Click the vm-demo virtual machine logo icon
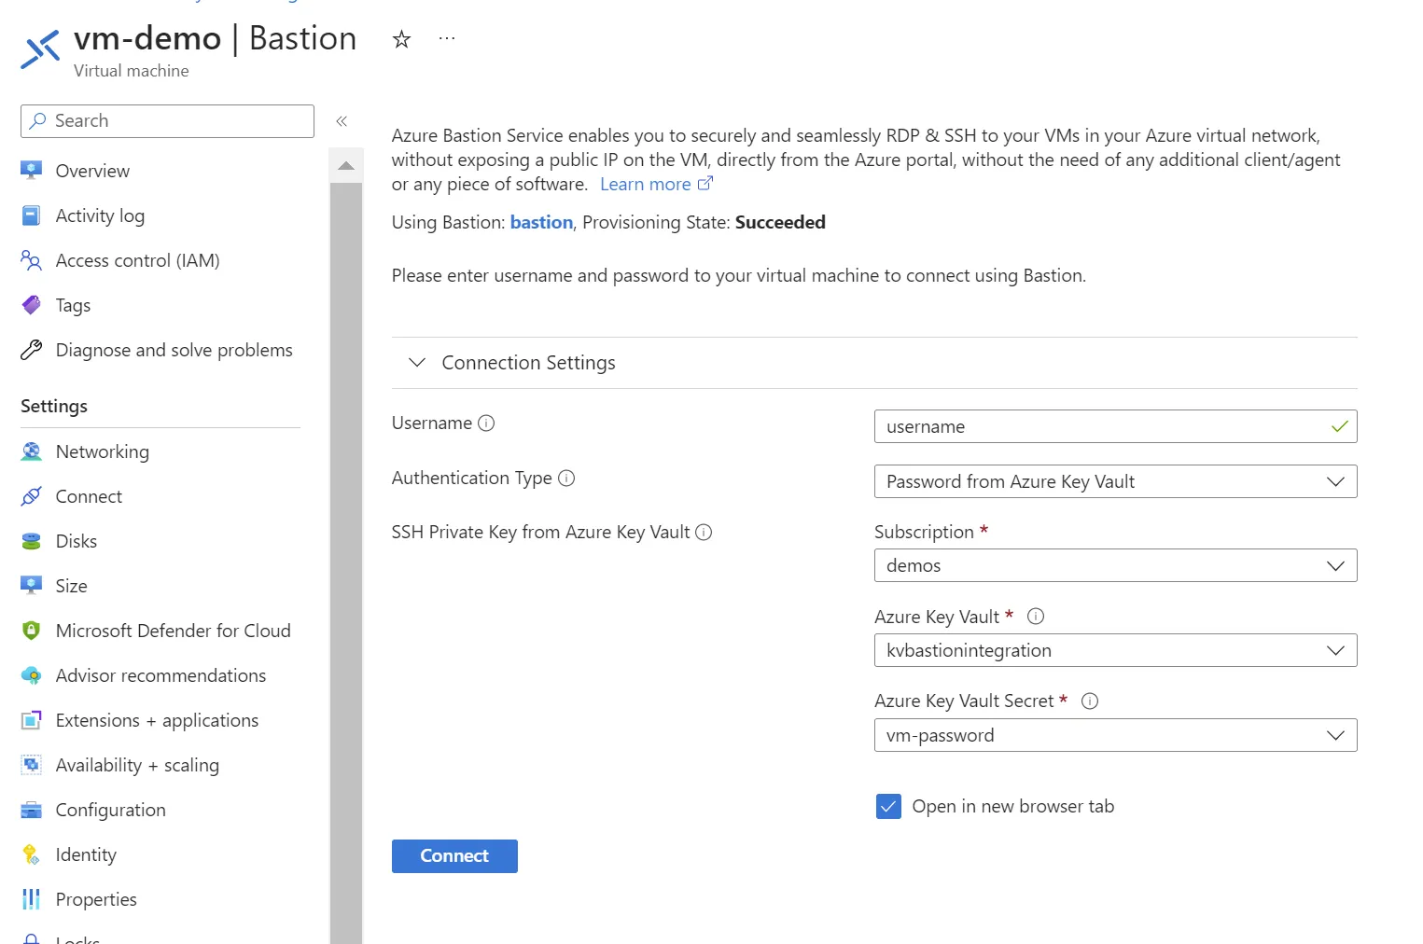 40,49
